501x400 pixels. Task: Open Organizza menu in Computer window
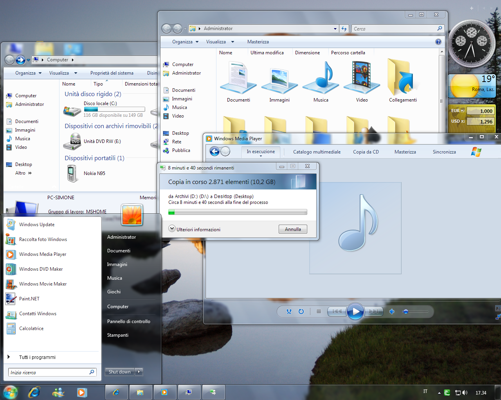(x=28, y=73)
